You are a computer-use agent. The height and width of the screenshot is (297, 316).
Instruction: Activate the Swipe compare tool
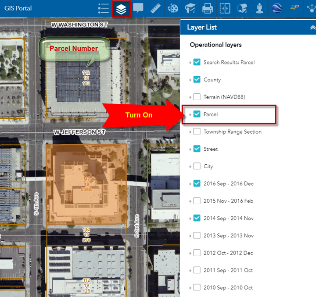point(225,8)
